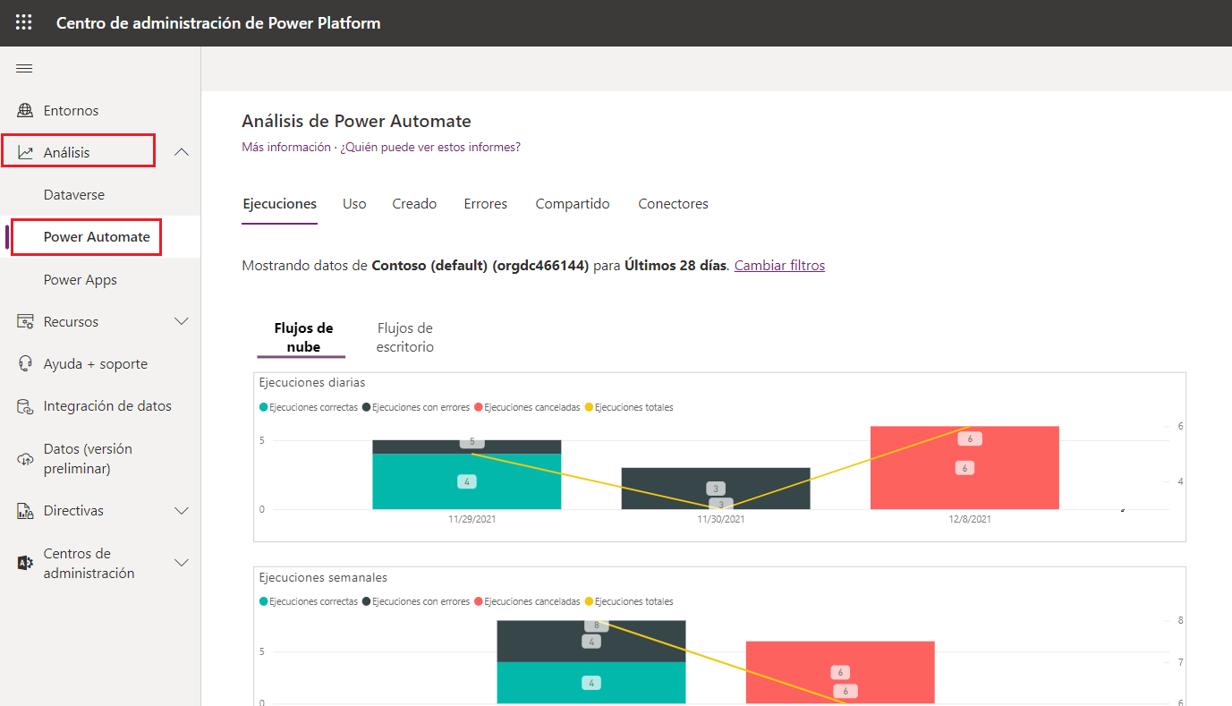1232x706 pixels.
Task: Select the Flujos de escritorio tab
Action: [x=404, y=338]
